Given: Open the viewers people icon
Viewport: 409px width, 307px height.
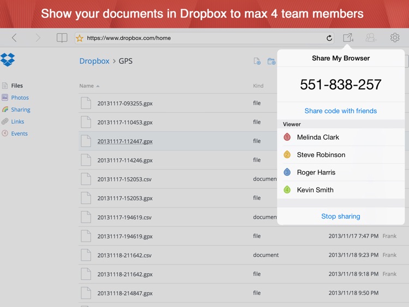Looking at the screenshot, I should [x=371, y=38].
